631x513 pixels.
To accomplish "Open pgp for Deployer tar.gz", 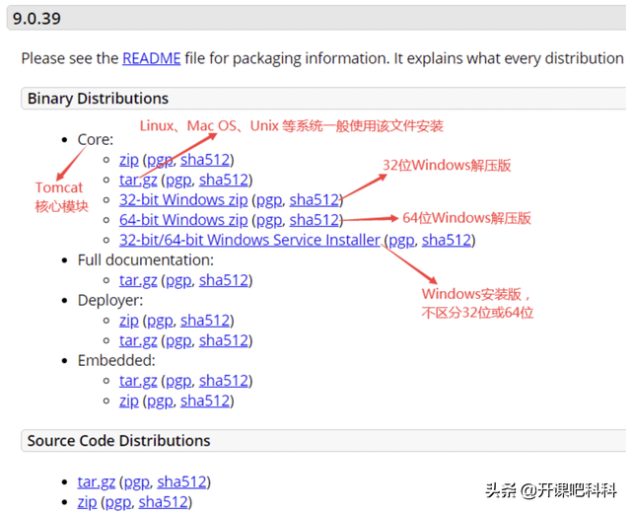I will (x=178, y=341).
